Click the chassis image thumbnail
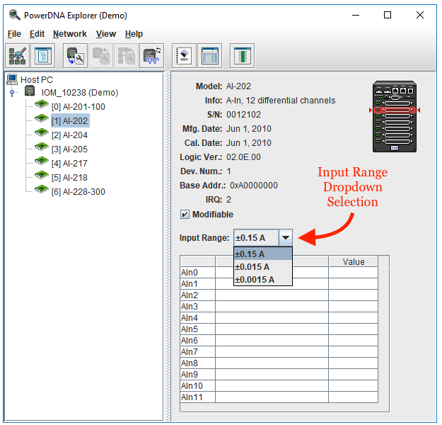 coord(395,116)
